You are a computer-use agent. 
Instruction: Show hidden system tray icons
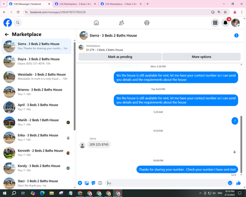pos(200,193)
